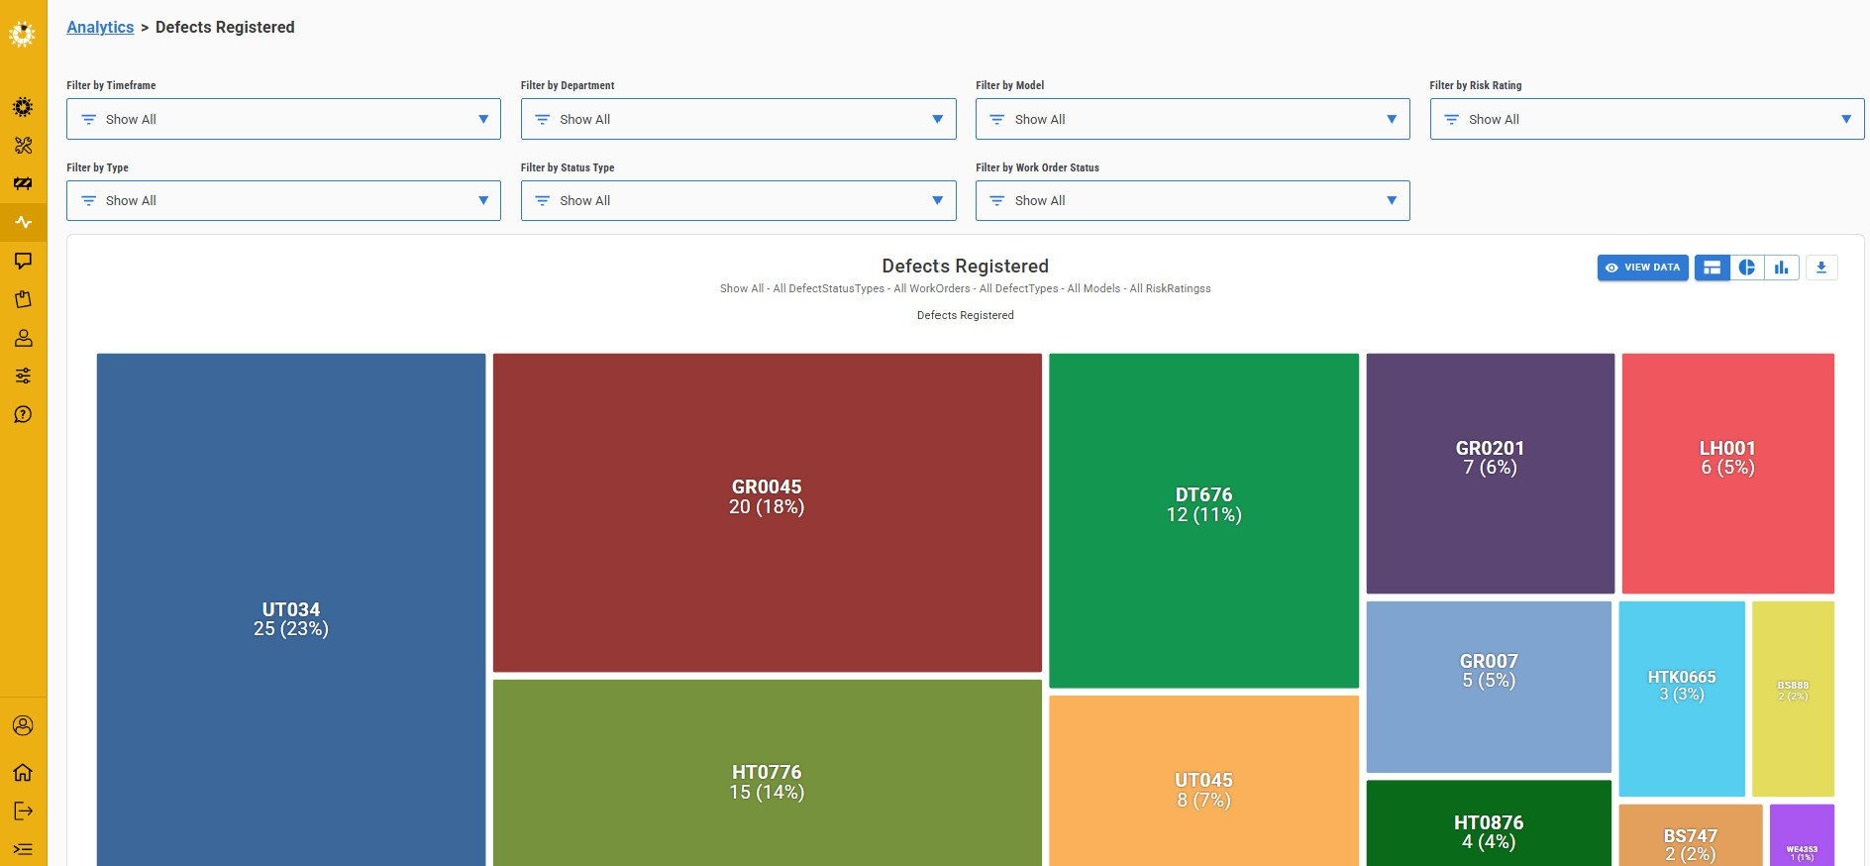Open the Filter by Department dropdown
This screenshot has width=1870, height=866.
coord(738,119)
